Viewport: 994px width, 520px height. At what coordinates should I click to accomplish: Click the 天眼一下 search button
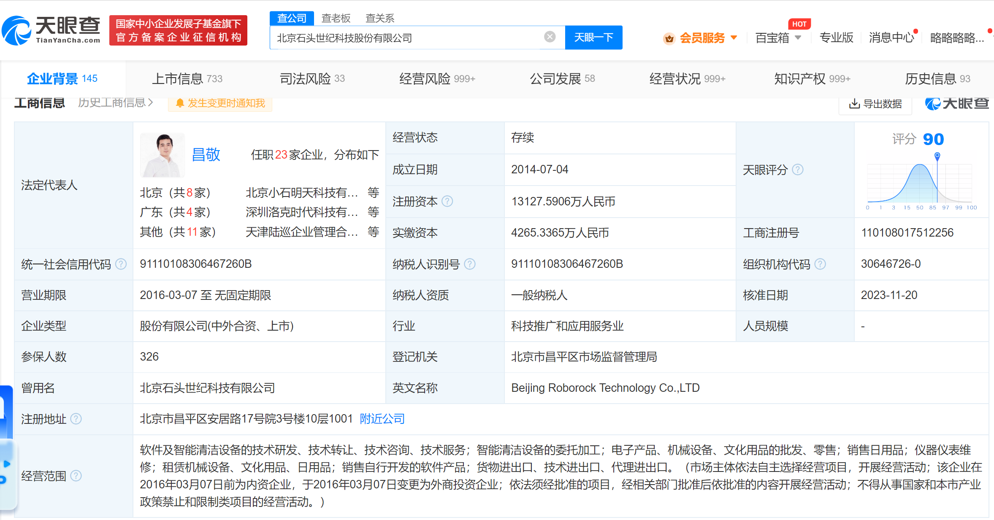click(x=593, y=38)
